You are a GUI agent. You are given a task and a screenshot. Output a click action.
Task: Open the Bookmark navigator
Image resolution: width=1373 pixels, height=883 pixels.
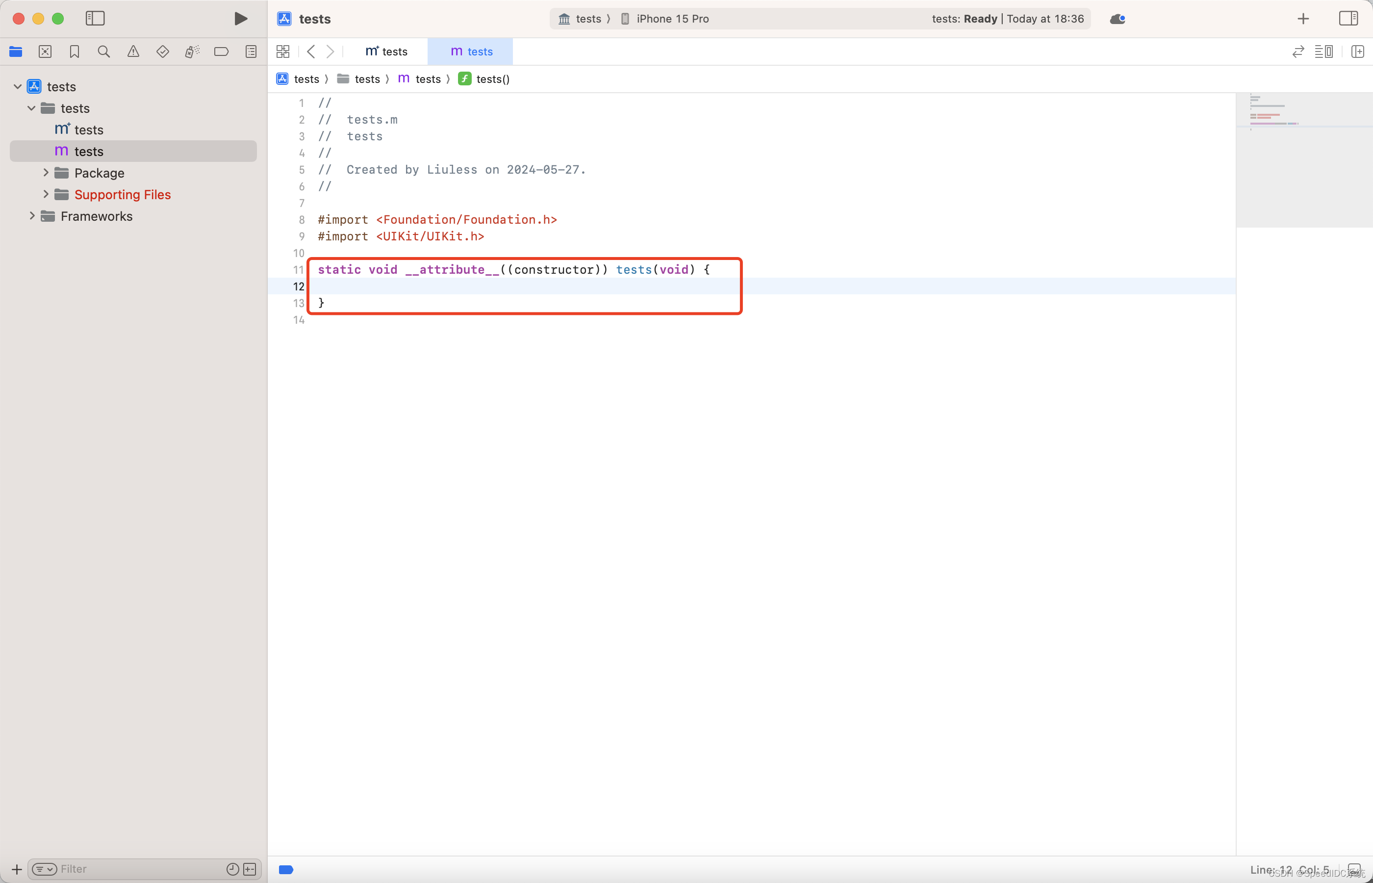(75, 52)
